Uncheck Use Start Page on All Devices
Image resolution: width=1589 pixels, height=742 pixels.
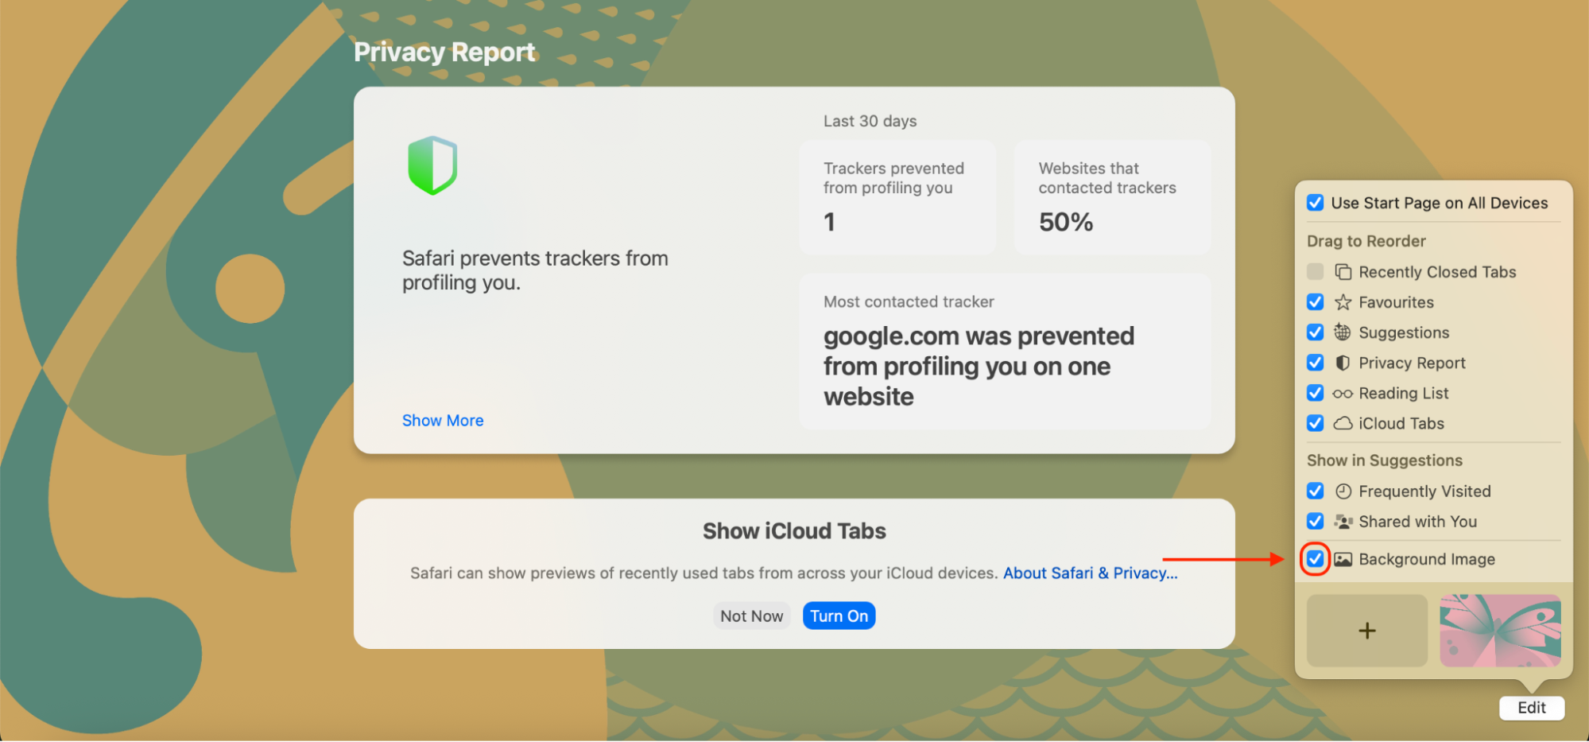click(1316, 203)
